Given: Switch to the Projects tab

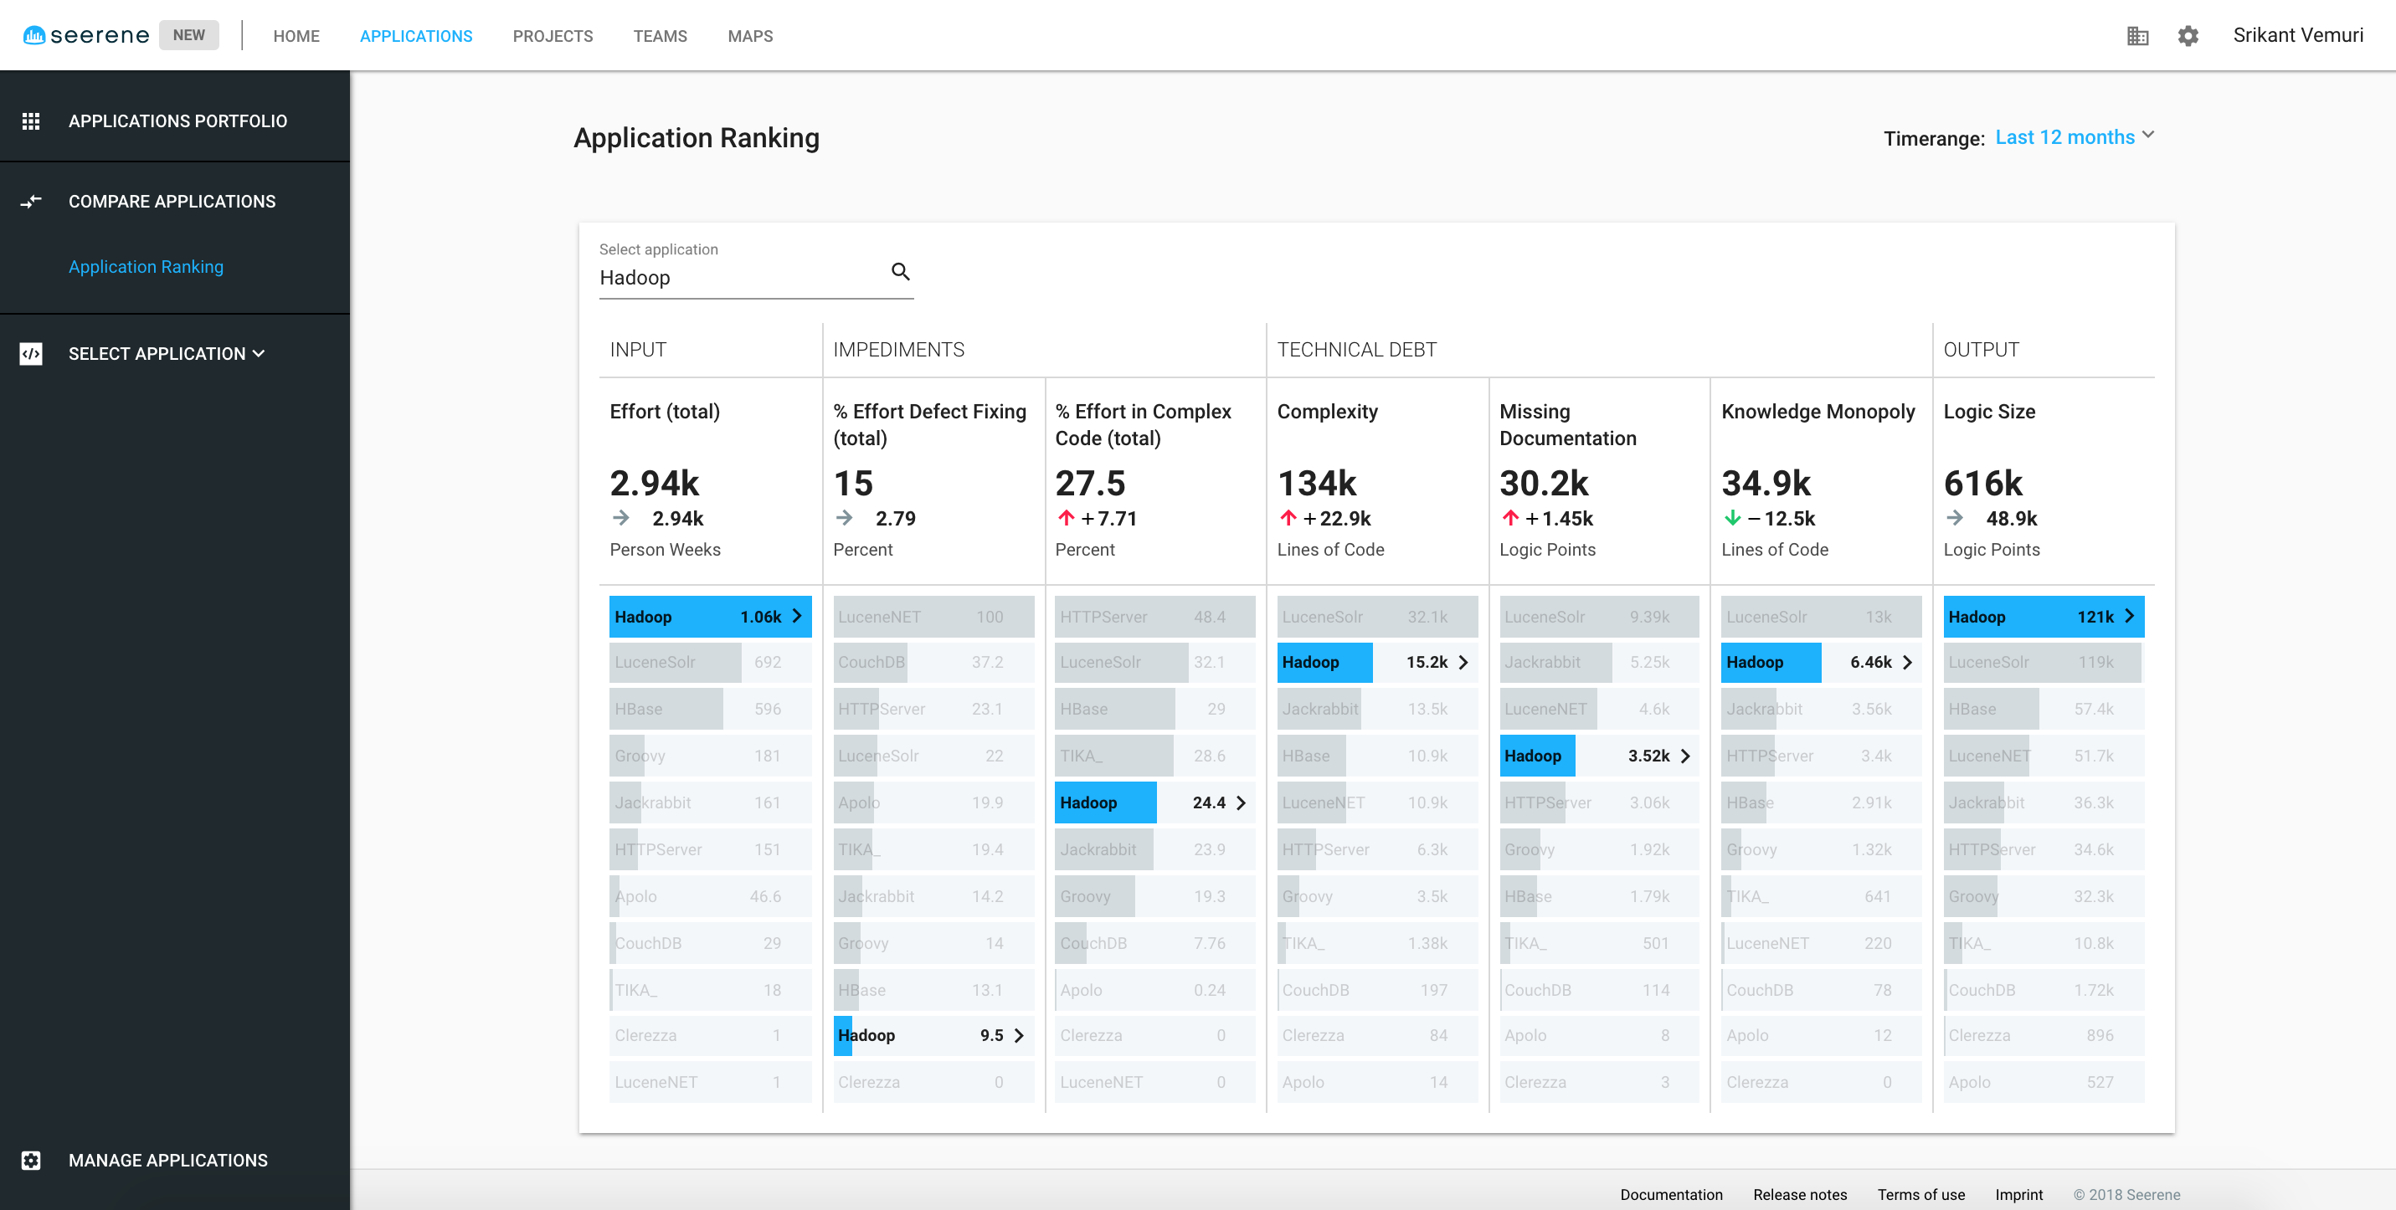Looking at the screenshot, I should point(552,36).
